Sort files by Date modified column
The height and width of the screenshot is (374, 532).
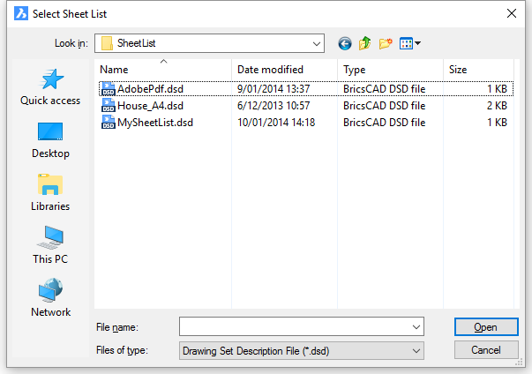tap(285, 70)
